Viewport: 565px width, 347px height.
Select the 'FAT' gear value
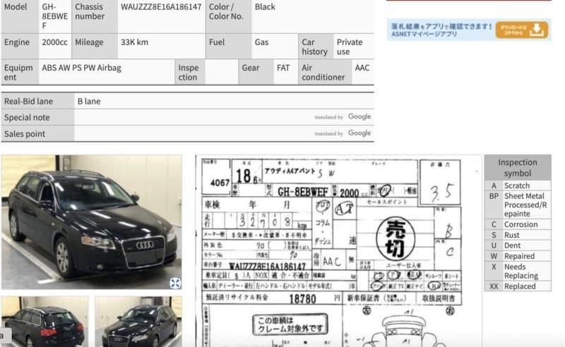(x=283, y=68)
